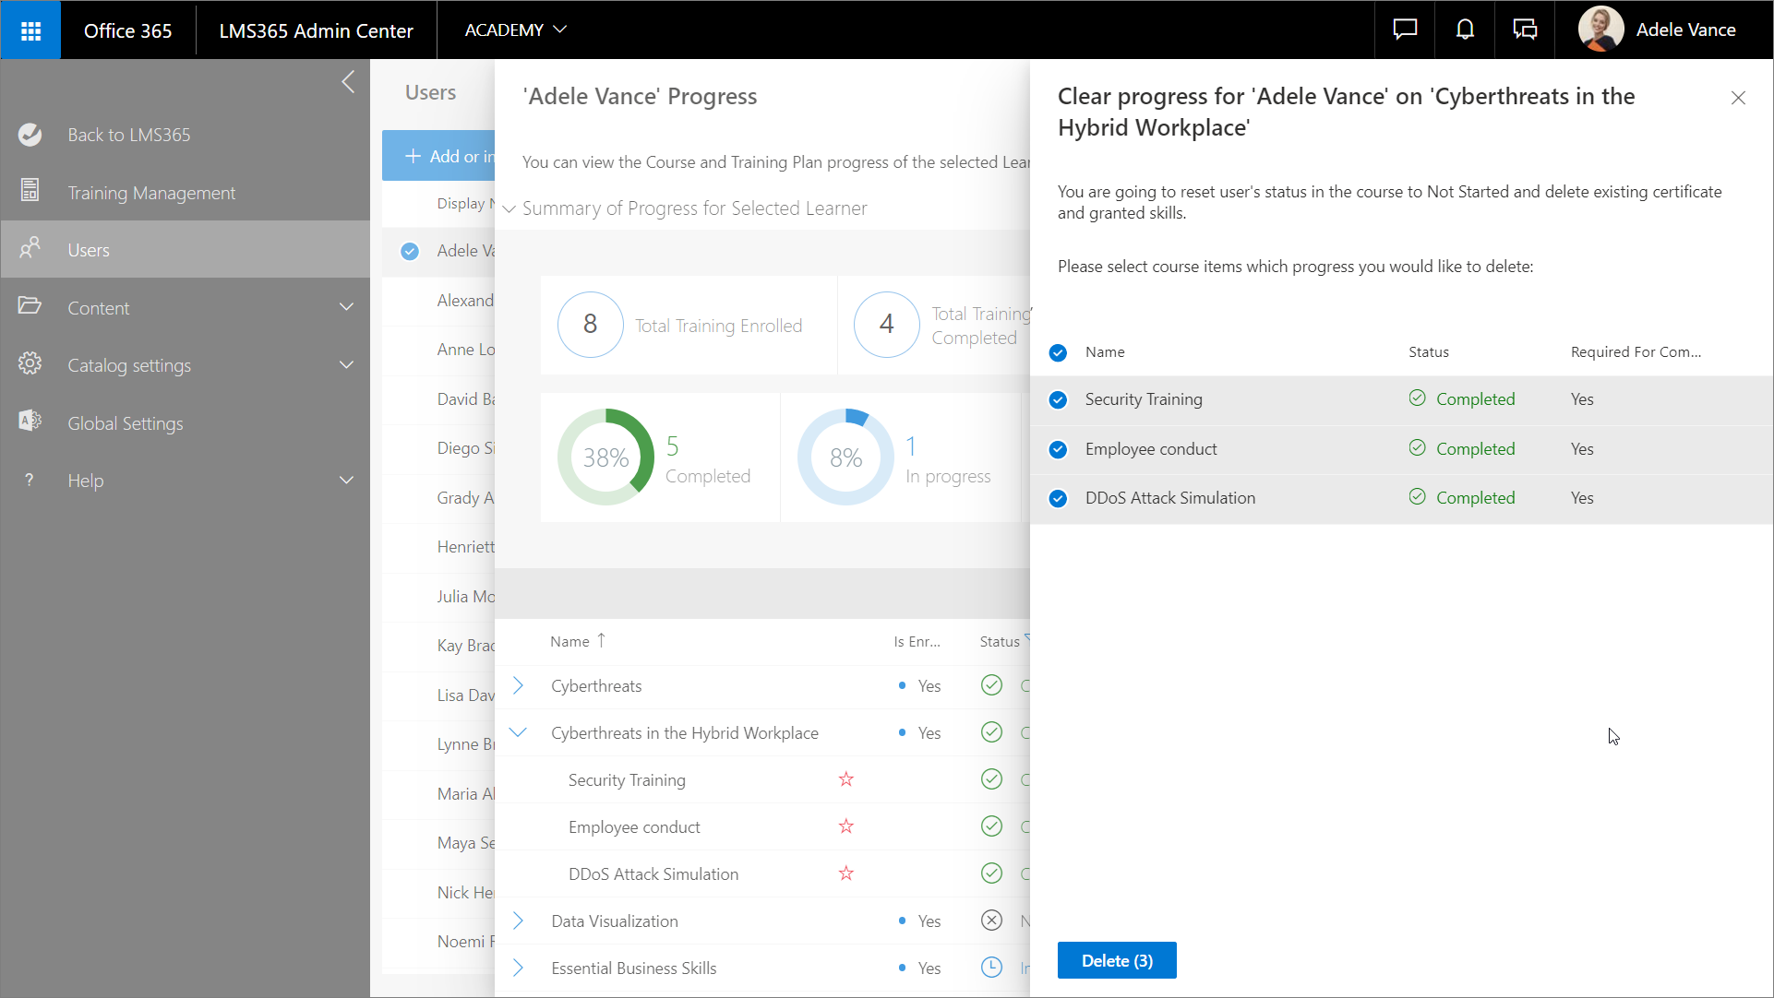The image size is (1774, 998).
Task: Open the notifications bell
Action: coord(1465,30)
